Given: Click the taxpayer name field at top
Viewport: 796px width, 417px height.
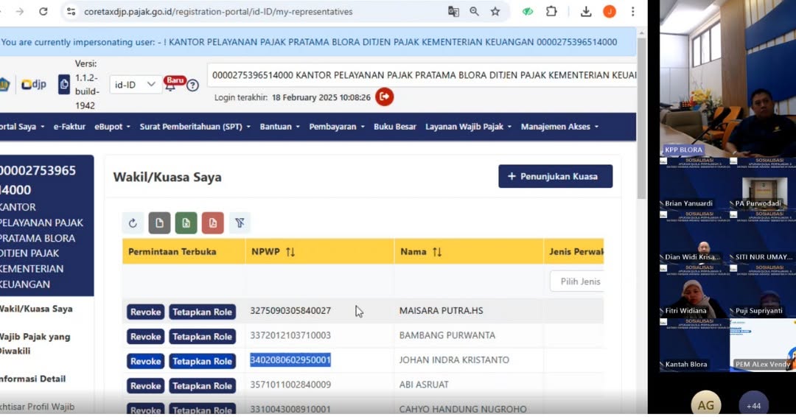Looking at the screenshot, I should point(422,76).
